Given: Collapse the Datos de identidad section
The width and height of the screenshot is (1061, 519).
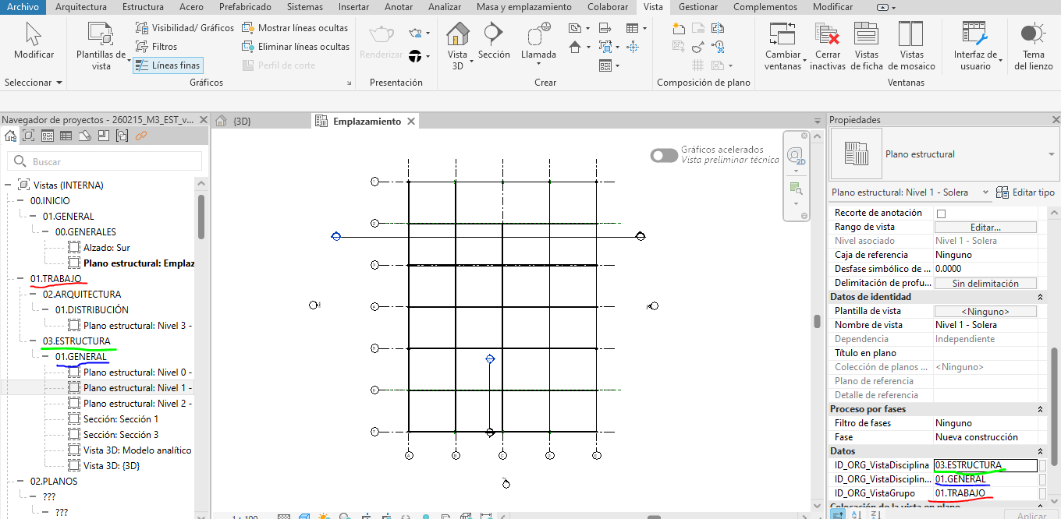Looking at the screenshot, I should [x=1040, y=297].
